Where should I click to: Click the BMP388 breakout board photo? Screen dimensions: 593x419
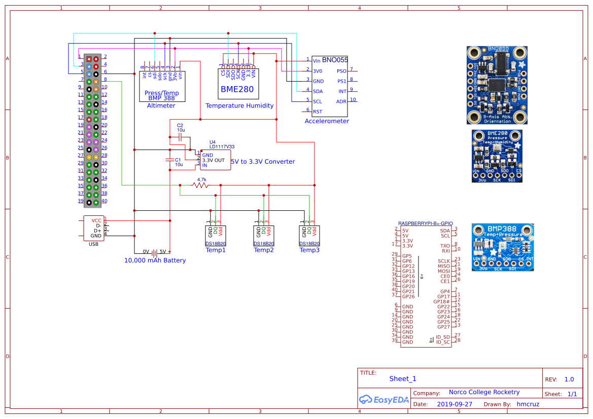click(503, 247)
